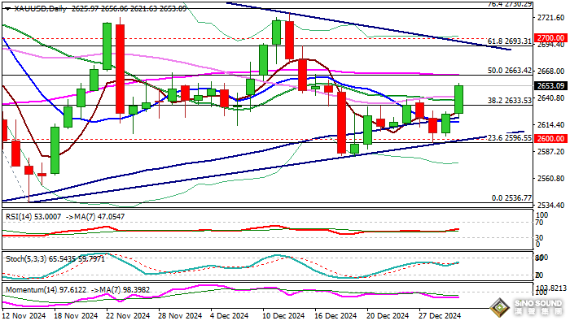
Task: Click the latest large green candle
Action: (459, 99)
